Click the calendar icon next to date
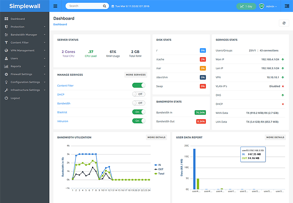The height and width of the screenshot is (203, 293). [x=113, y=6]
